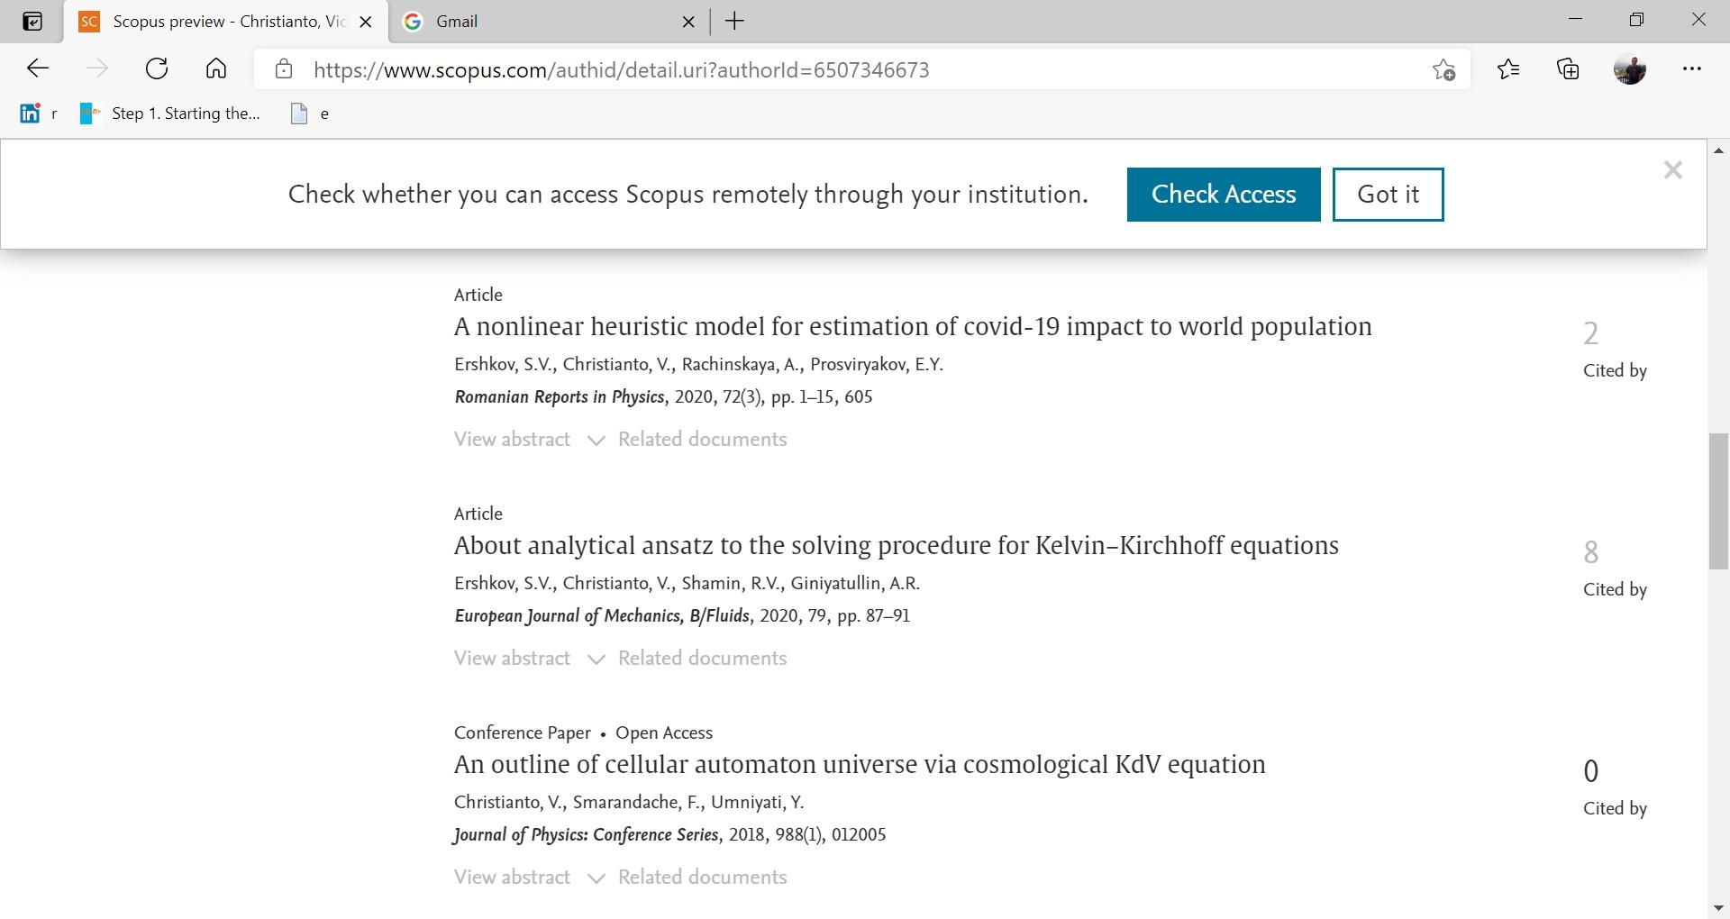Click the address bar URL field
Screen dimensions: 1730x919
(811, 70)
